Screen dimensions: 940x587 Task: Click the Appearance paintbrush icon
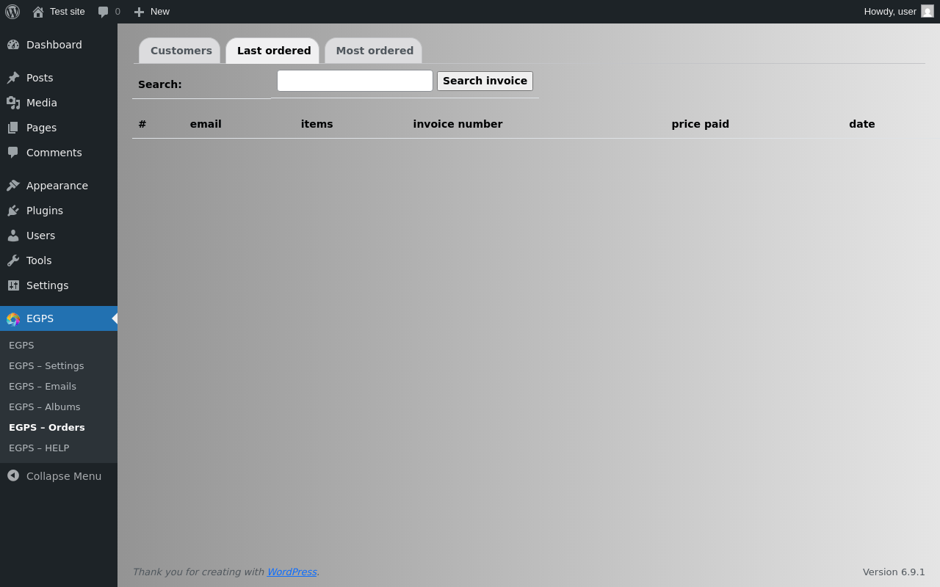click(13, 186)
